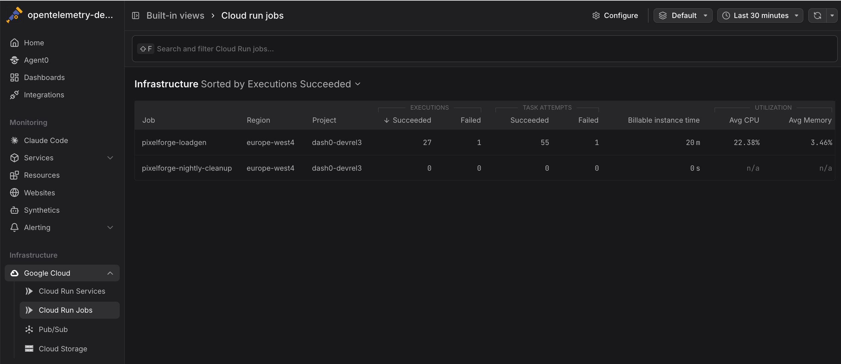This screenshot has width=841, height=364.
Task: Change the Sorted by Executions Succeeded option
Action: [281, 84]
